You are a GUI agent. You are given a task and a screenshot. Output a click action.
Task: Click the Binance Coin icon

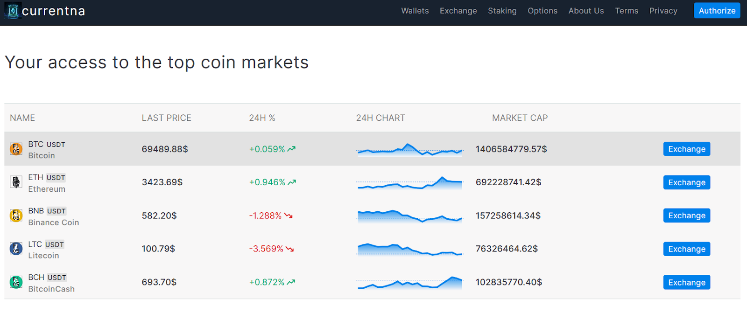click(16, 216)
